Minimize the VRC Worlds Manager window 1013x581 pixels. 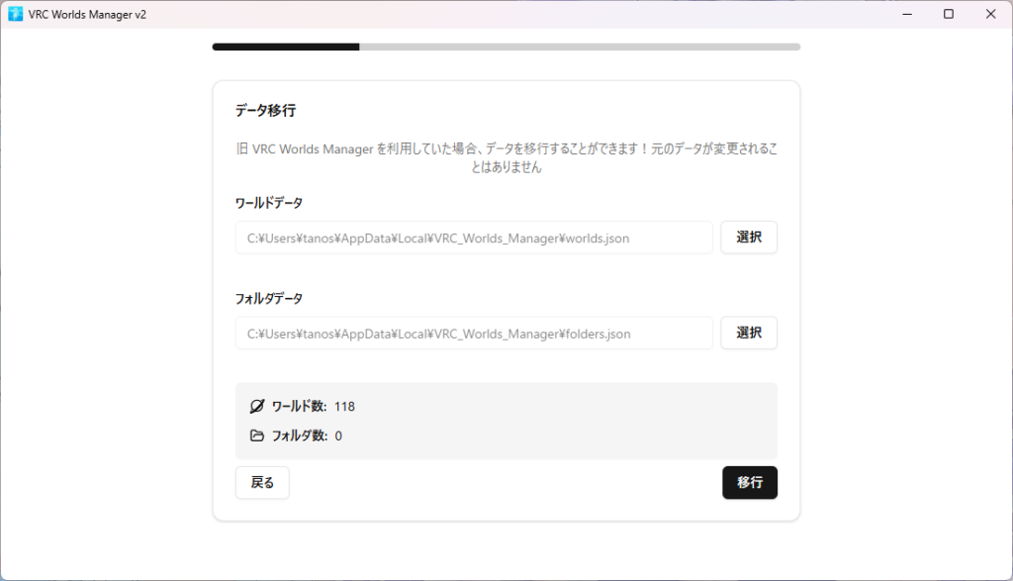click(907, 14)
